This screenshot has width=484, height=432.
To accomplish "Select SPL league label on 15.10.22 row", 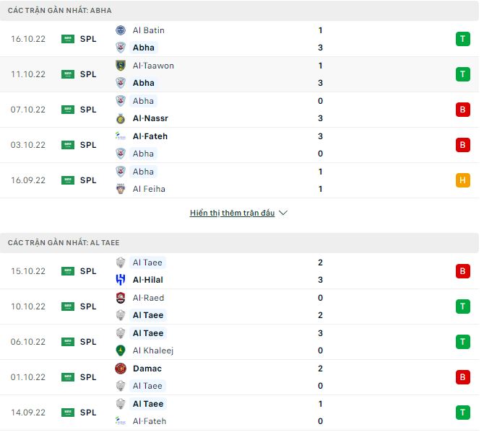I will point(88,271).
